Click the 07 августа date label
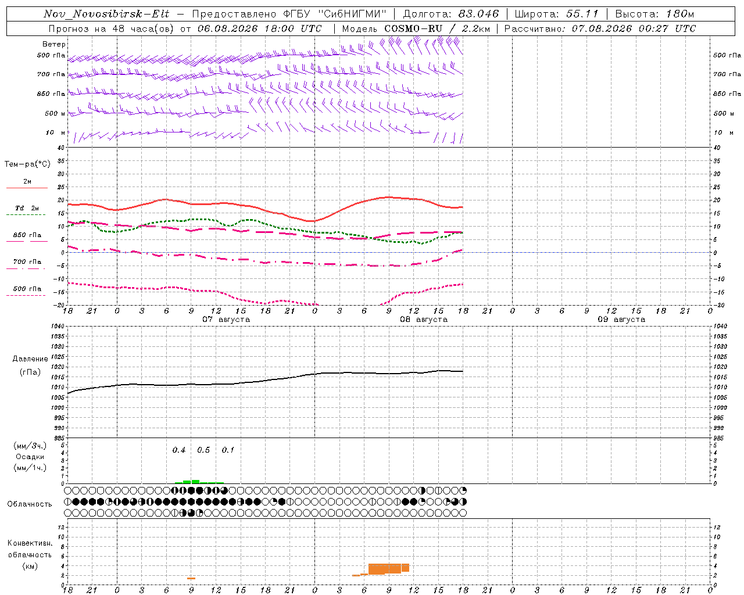This screenshot has height=595, width=744. pos(226,320)
